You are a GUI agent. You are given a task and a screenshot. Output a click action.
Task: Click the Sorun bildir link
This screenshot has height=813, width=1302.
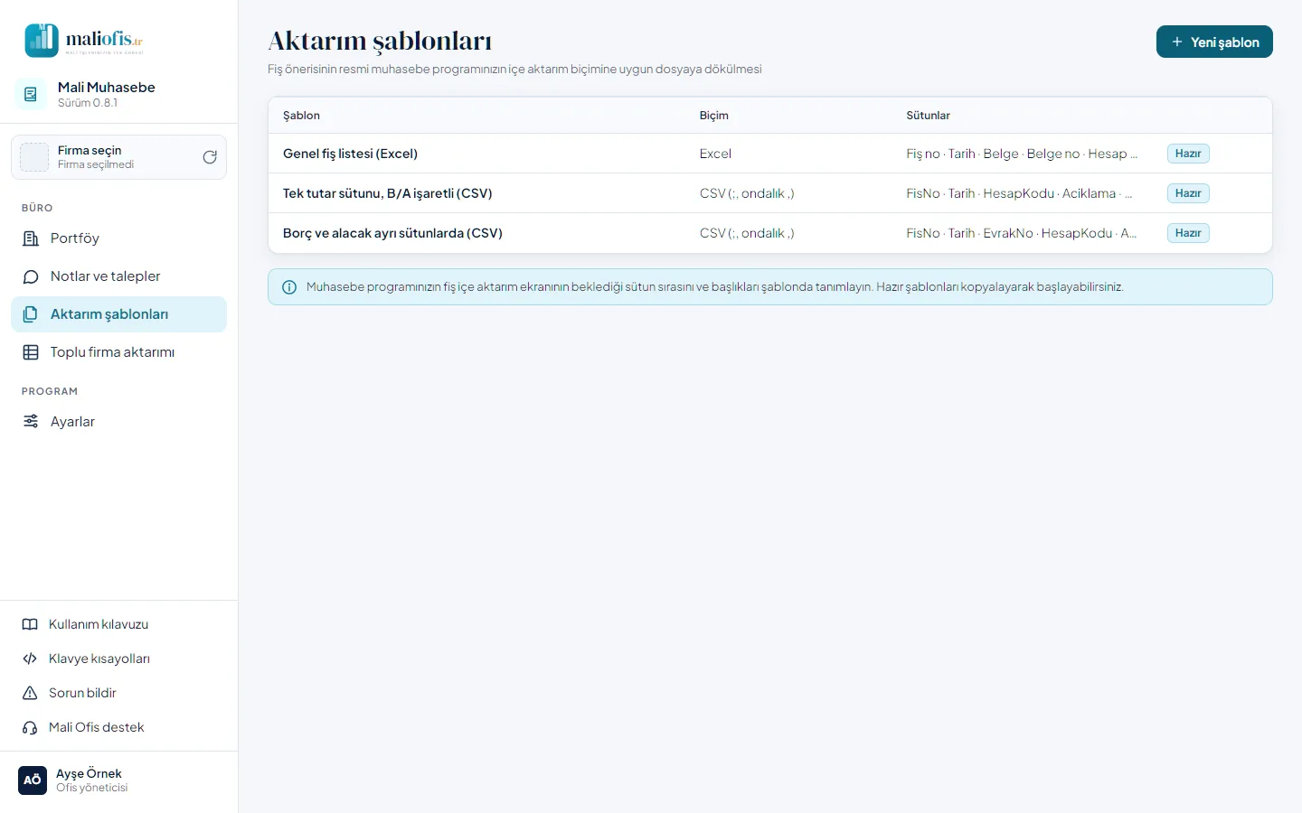pos(118,693)
